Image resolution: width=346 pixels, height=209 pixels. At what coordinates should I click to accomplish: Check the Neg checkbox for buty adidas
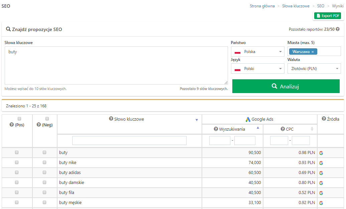point(44,173)
